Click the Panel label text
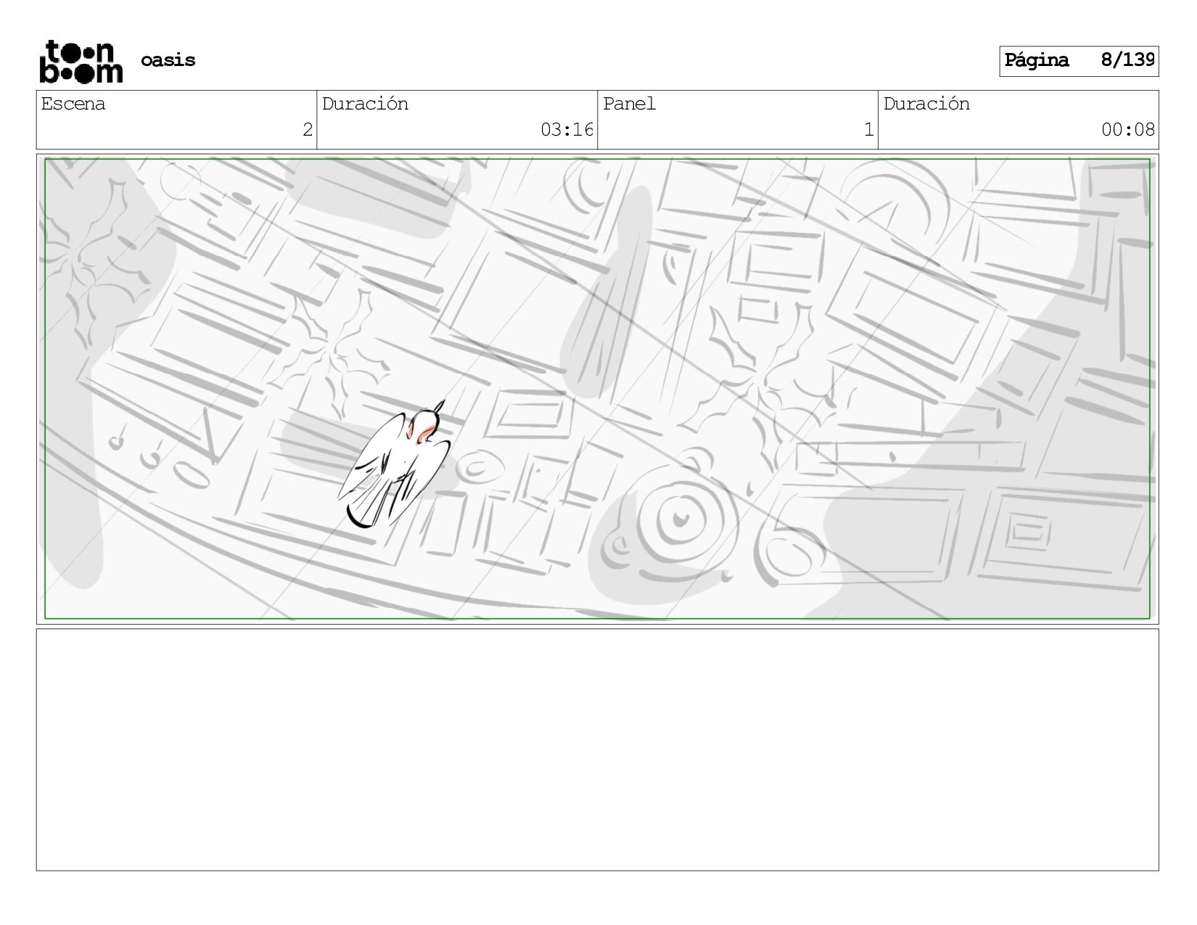 click(x=629, y=104)
